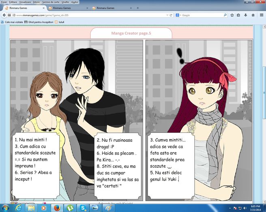This screenshot has width=266, height=212.
Task: Bookmark this page with the star icon
Action: click(x=232, y=15)
